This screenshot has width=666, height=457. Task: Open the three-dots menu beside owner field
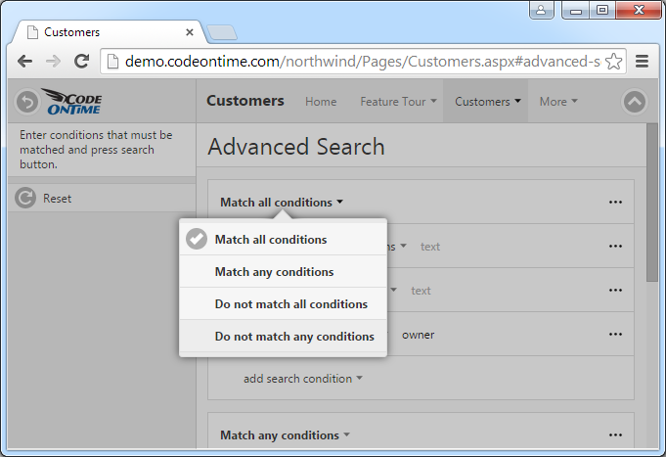(615, 335)
